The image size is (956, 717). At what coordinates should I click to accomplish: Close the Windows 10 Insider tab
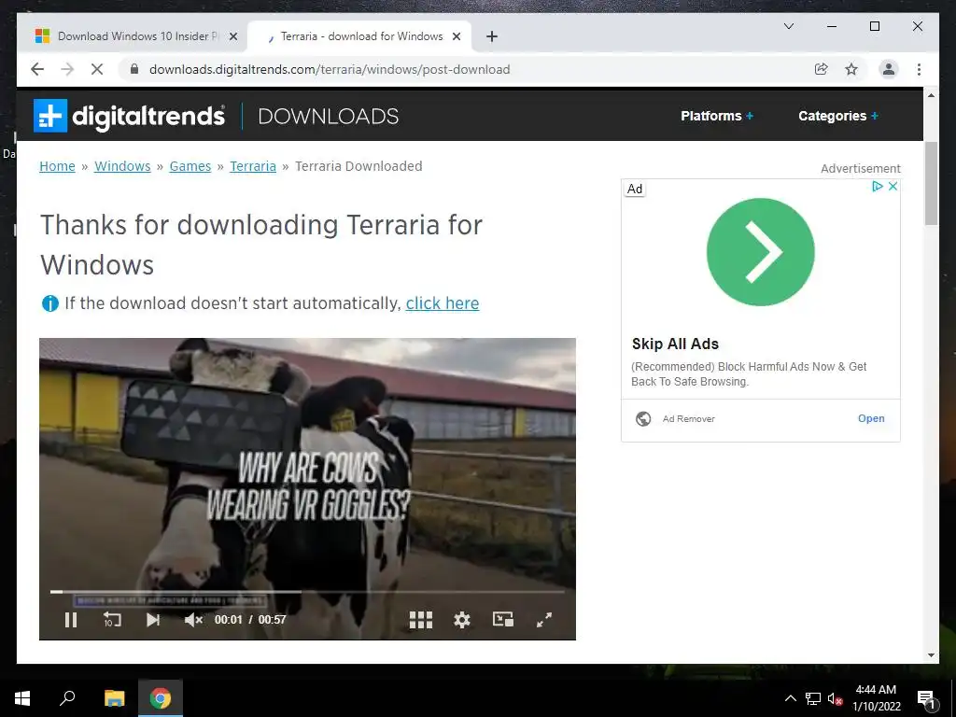point(232,36)
